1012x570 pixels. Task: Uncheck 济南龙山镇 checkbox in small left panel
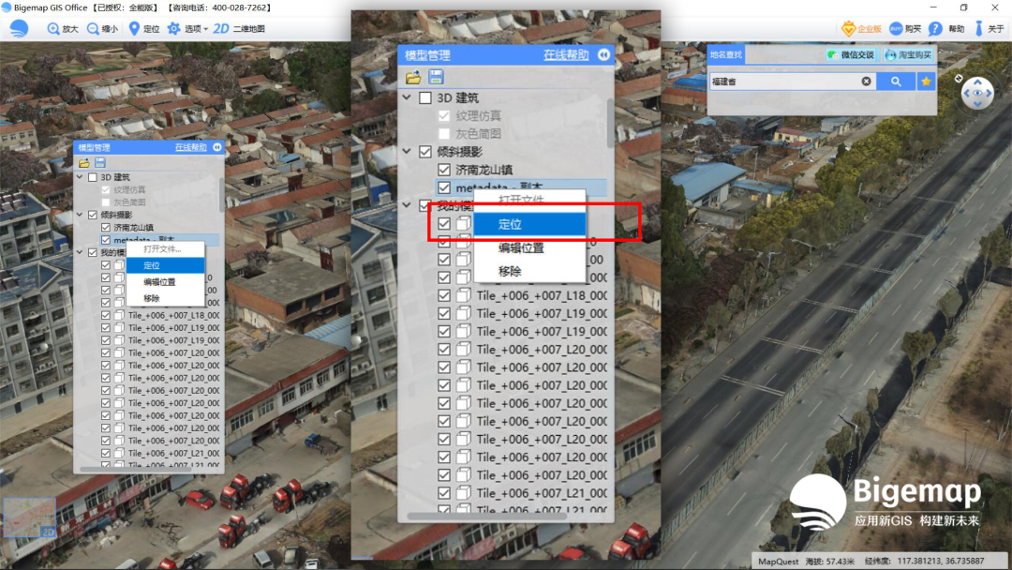pyautogui.click(x=106, y=227)
